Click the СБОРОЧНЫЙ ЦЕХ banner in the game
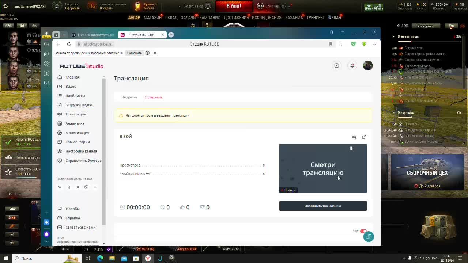 [427, 172]
